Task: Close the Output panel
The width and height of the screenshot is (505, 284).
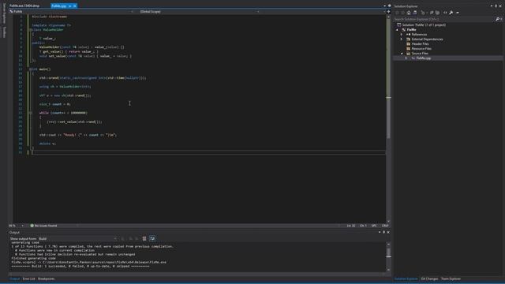Action: [x=388, y=232]
